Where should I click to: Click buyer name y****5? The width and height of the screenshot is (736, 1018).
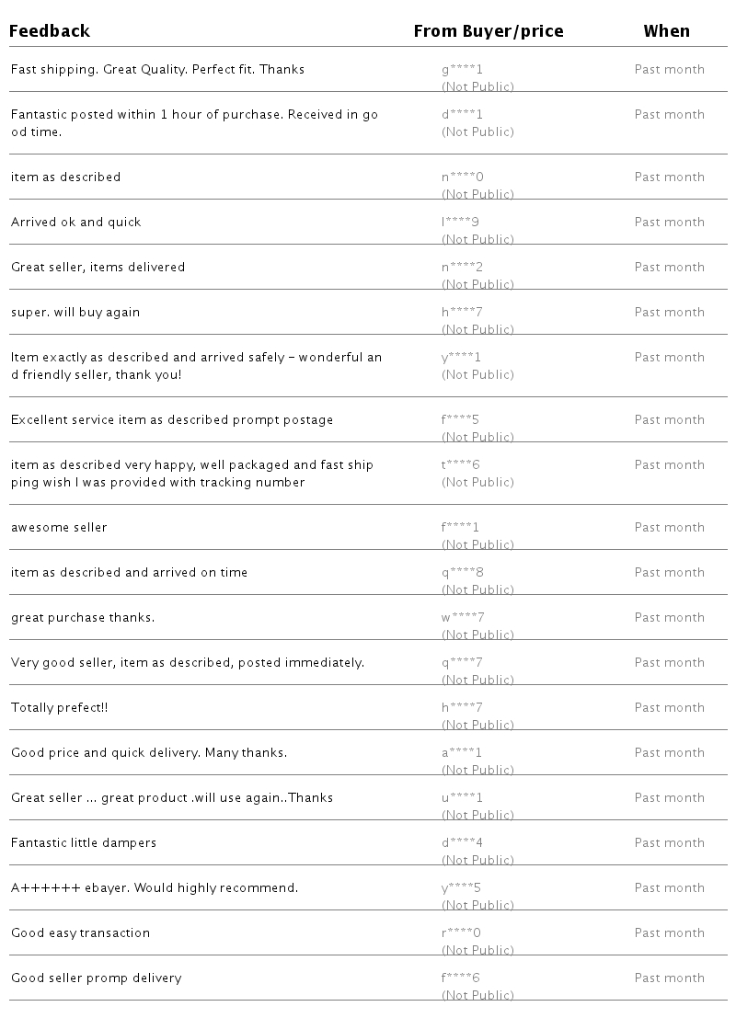pyautogui.click(x=462, y=888)
